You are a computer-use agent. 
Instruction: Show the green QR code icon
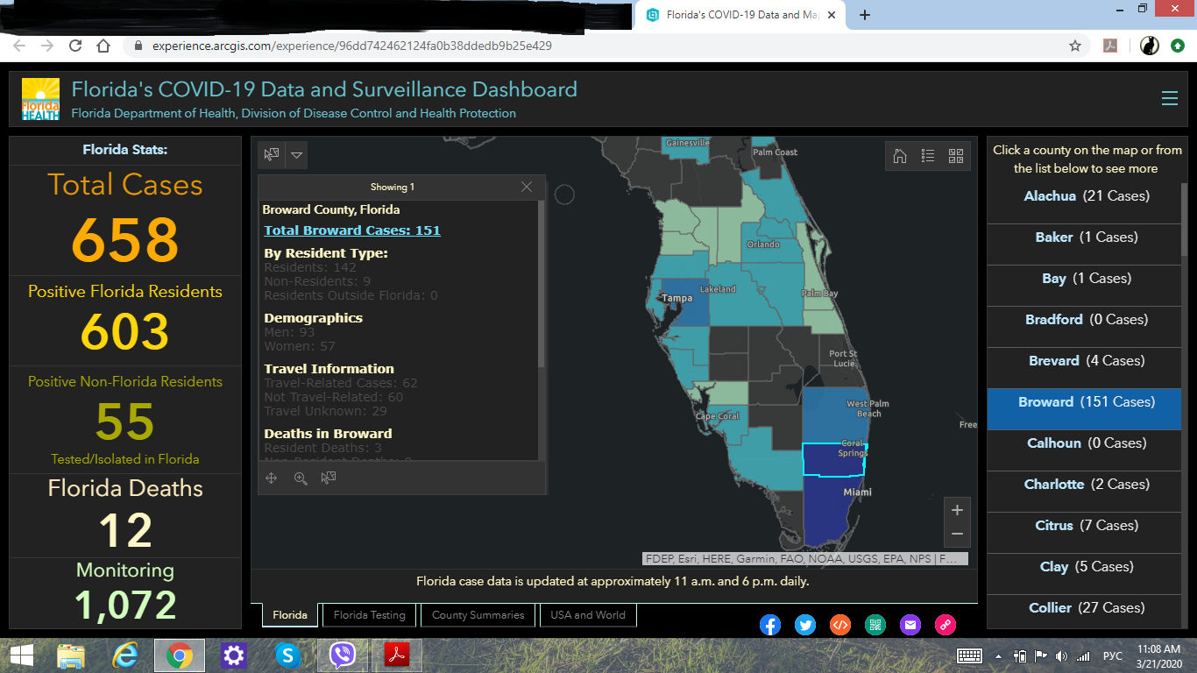click(x=875, y=625)
